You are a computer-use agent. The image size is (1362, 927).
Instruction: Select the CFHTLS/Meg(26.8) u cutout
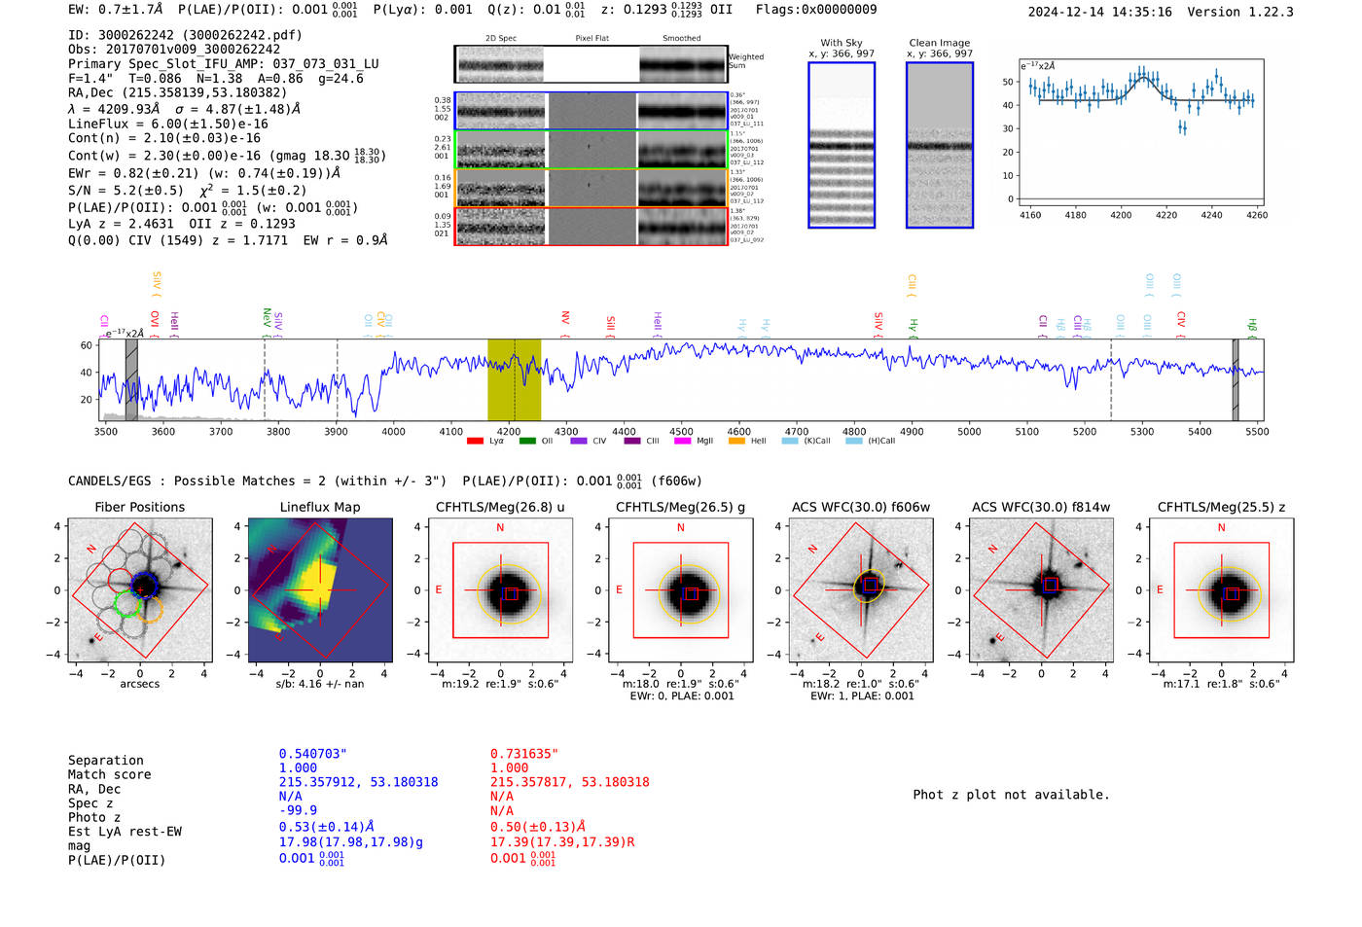click(500, 590)
